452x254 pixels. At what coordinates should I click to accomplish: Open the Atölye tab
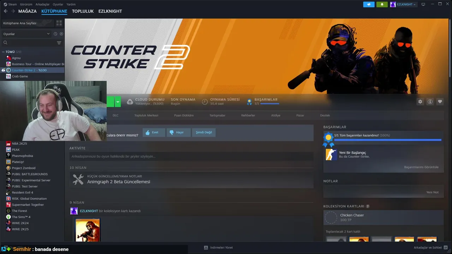click(x=276, y=115)
